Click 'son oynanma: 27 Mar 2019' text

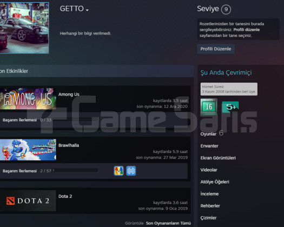[x=162, y=157]
